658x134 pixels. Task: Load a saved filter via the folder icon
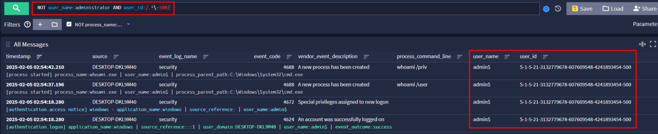click(54, 24)
